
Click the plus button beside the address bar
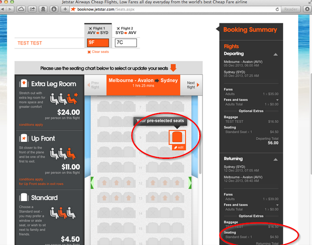click(65, 9)
